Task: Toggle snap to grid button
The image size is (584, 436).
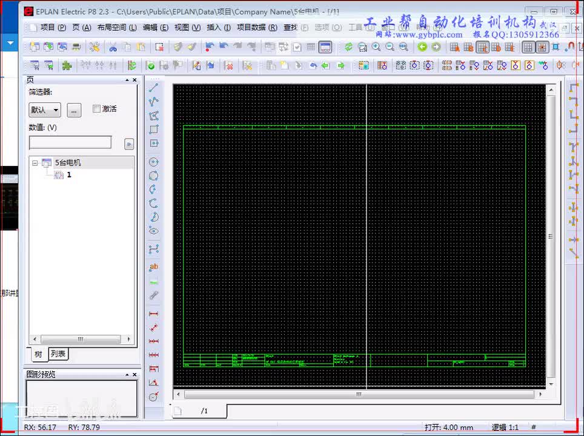Action: pos(542,47)
